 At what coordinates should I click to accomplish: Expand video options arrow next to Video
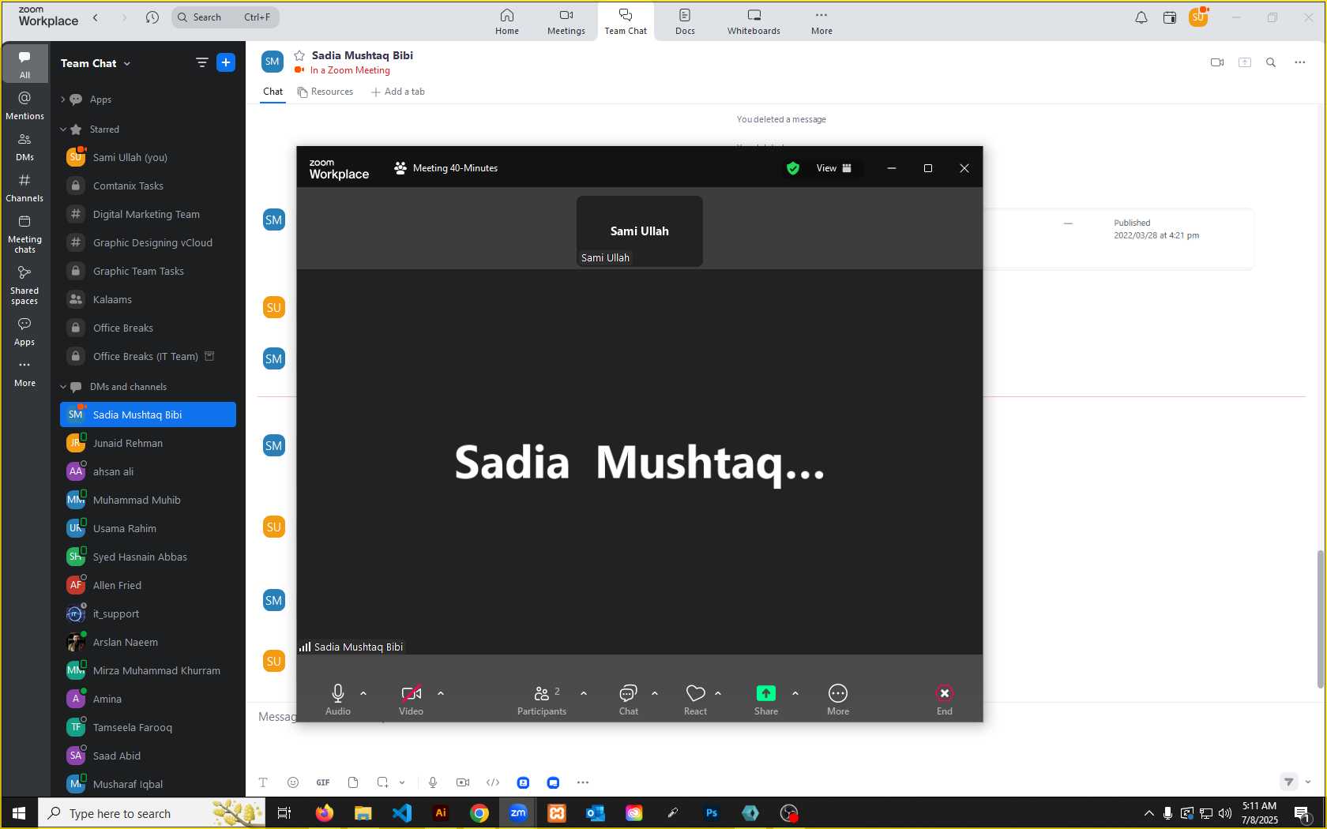(441, 693)
